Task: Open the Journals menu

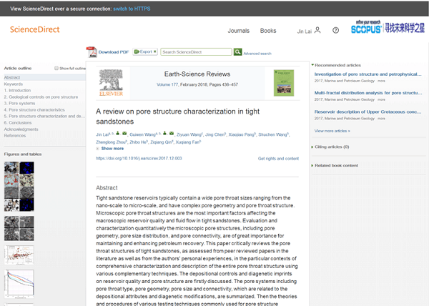Action: pos(238,31)
